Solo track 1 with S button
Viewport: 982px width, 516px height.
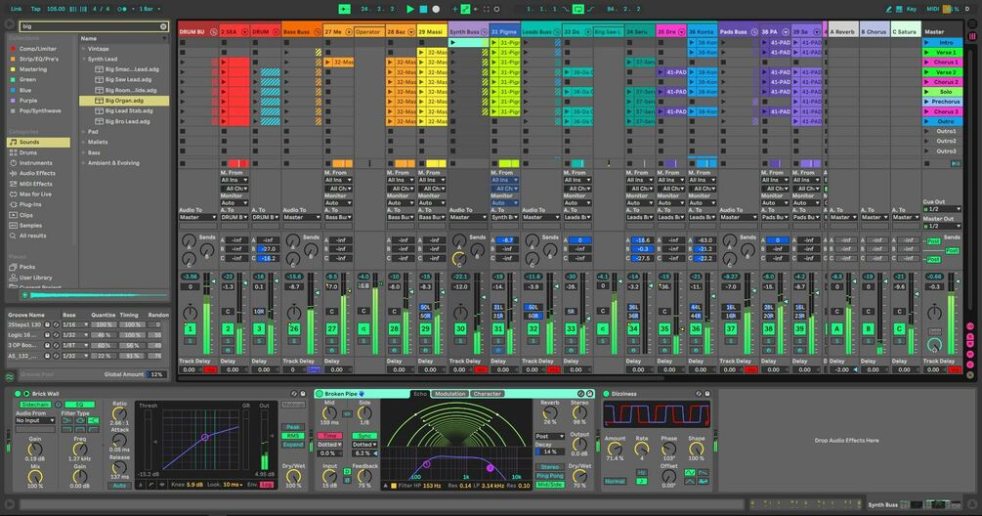coord(191,341)
